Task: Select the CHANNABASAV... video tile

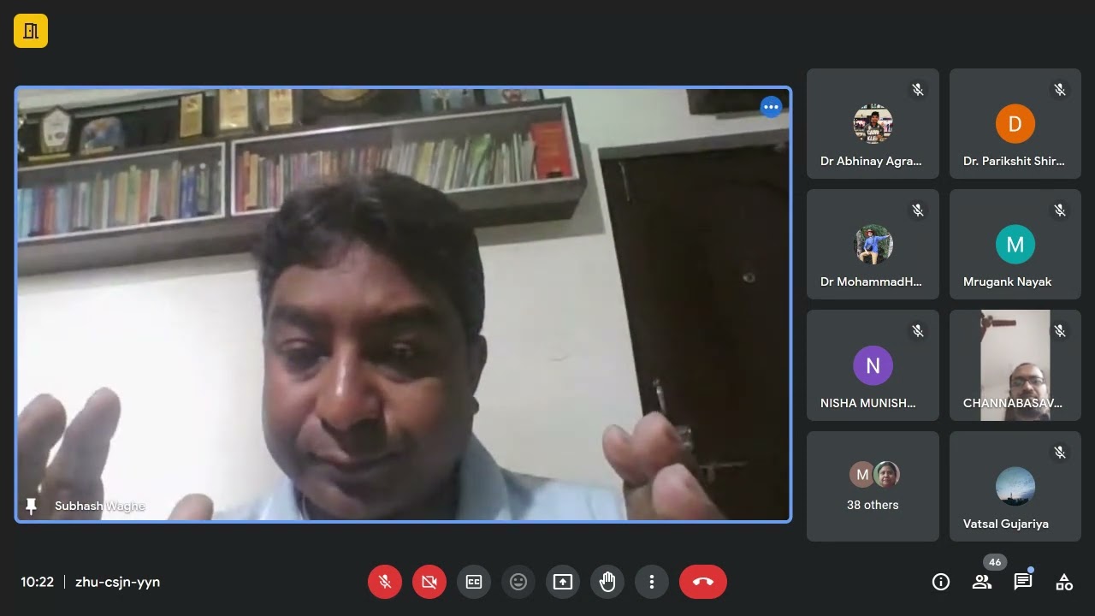Action: coord(1015,365)
